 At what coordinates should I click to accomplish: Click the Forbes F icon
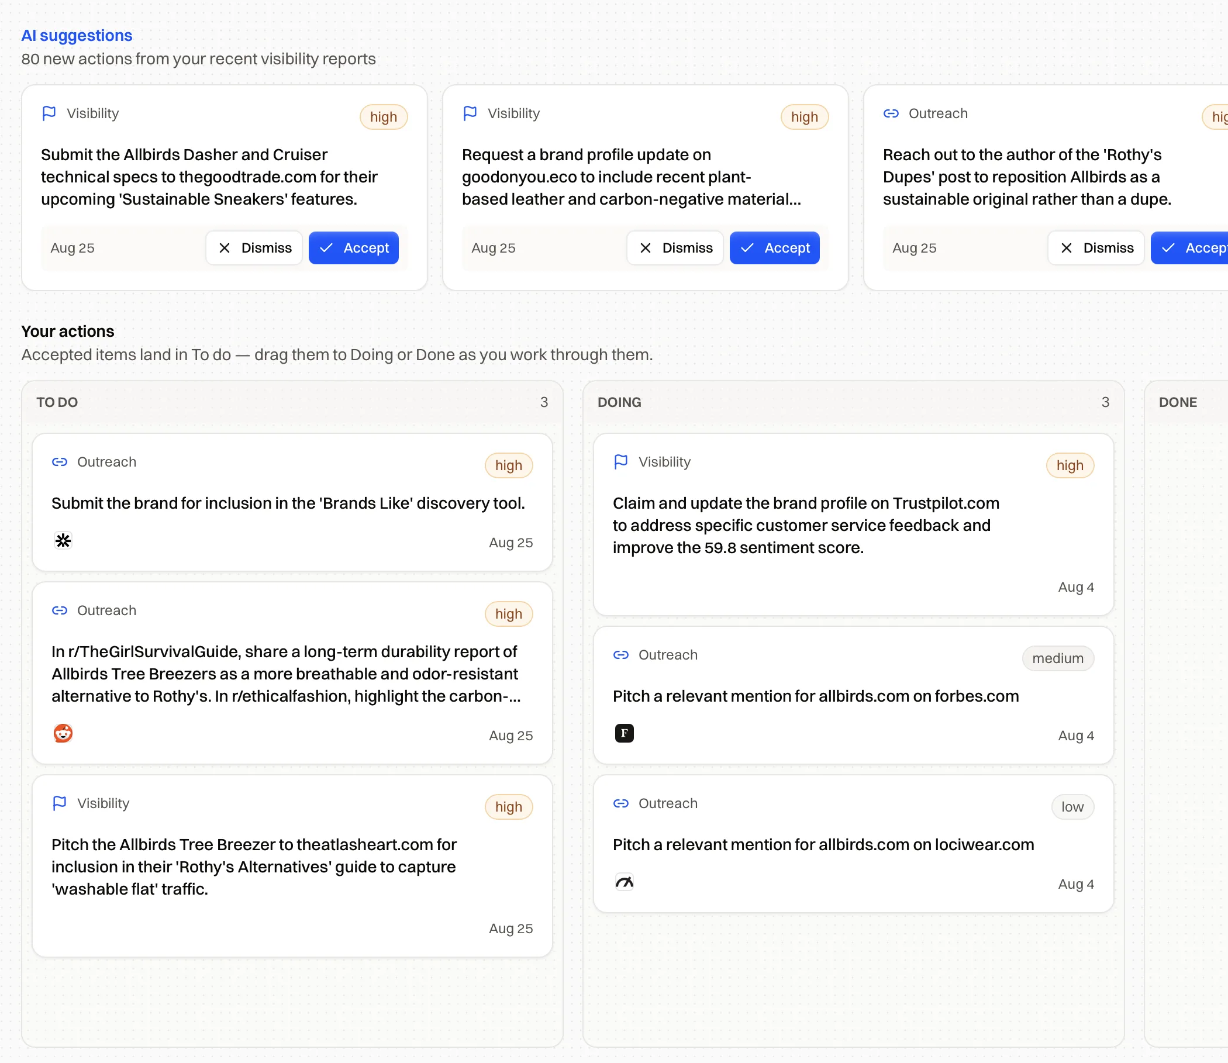(624, 734)
